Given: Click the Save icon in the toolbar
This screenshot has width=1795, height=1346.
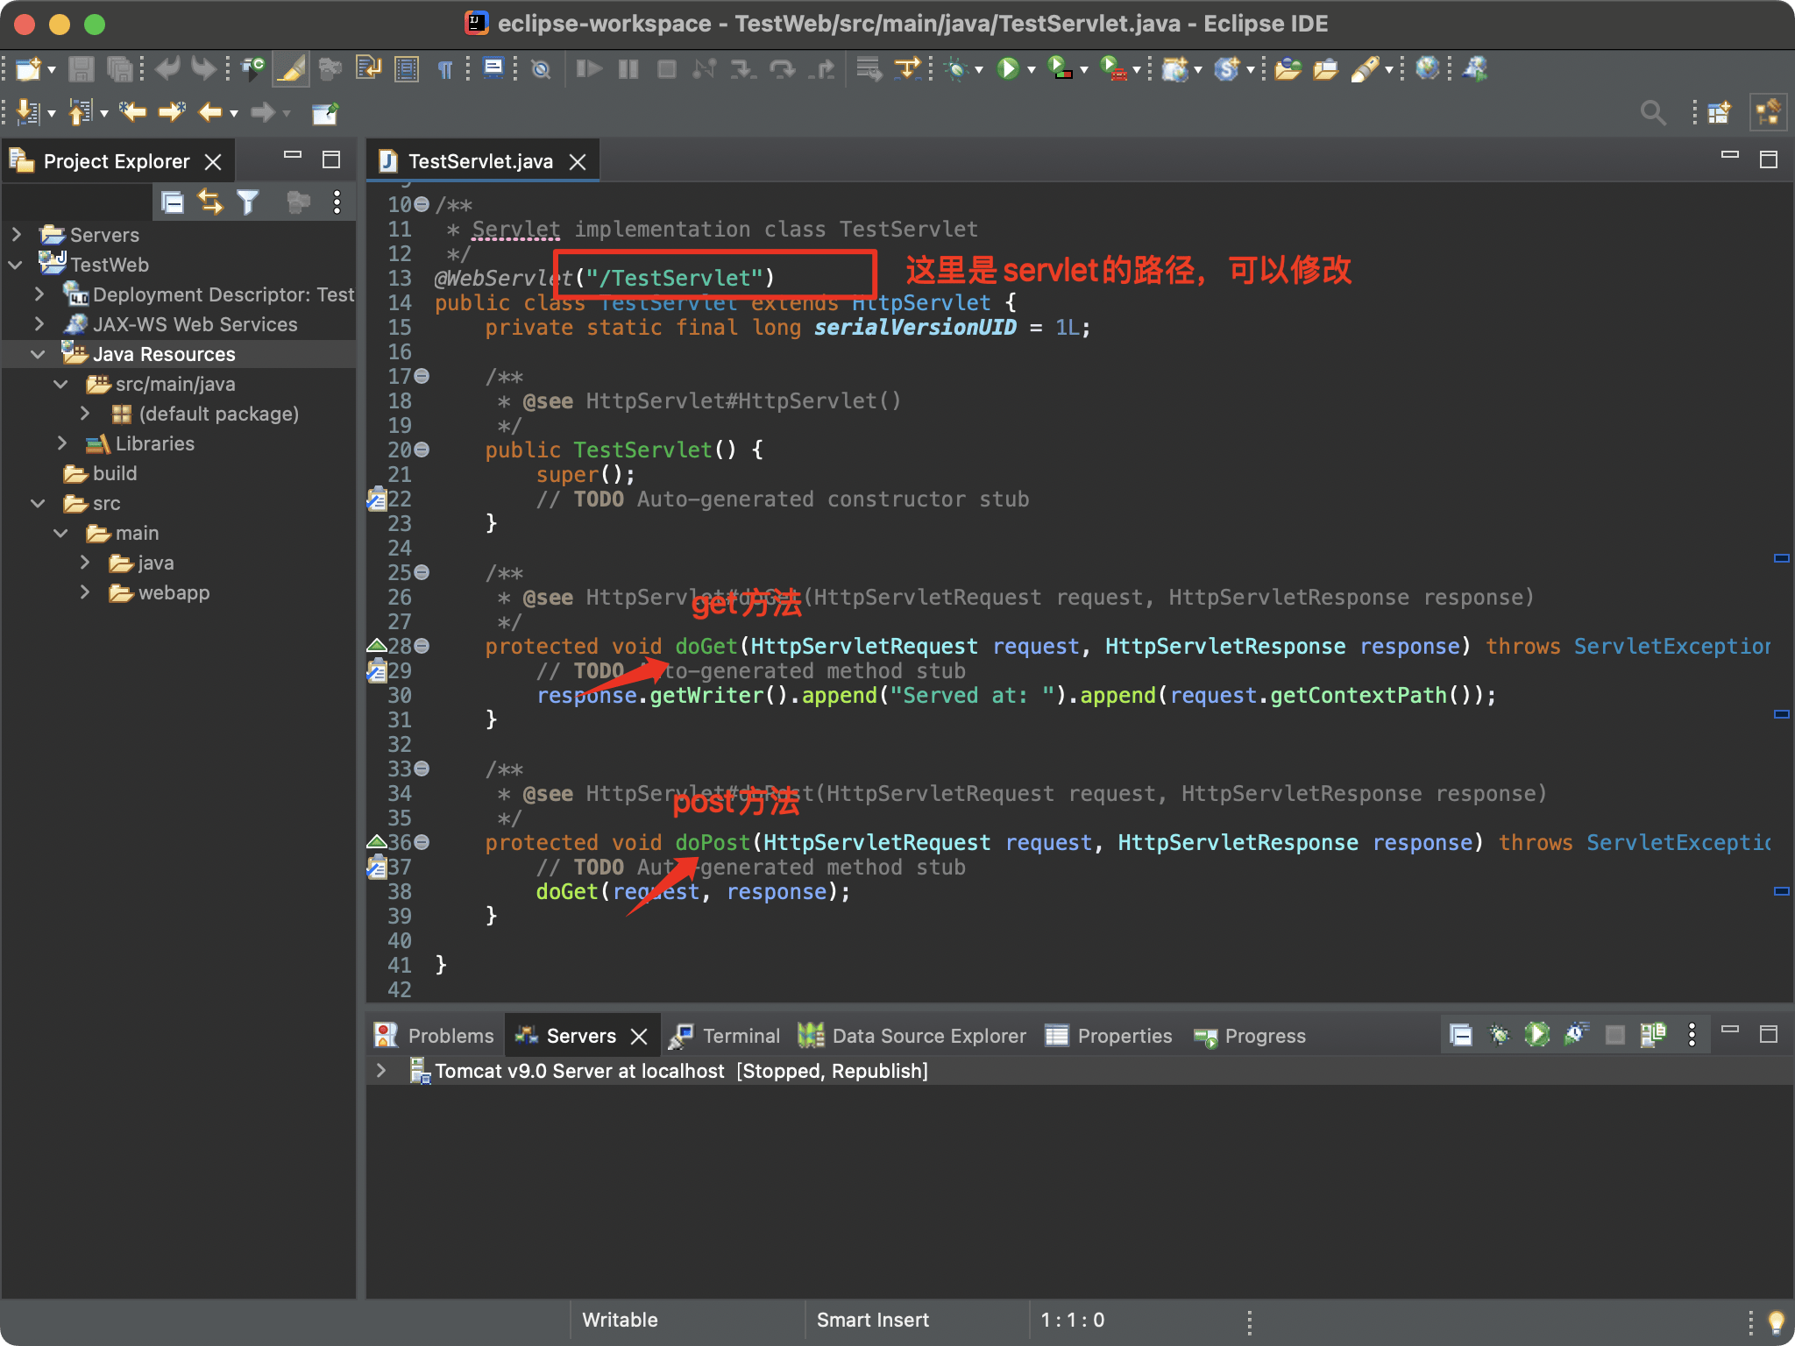Looking at the screenshot, I should pyautogui.click(x=82, y=68).
